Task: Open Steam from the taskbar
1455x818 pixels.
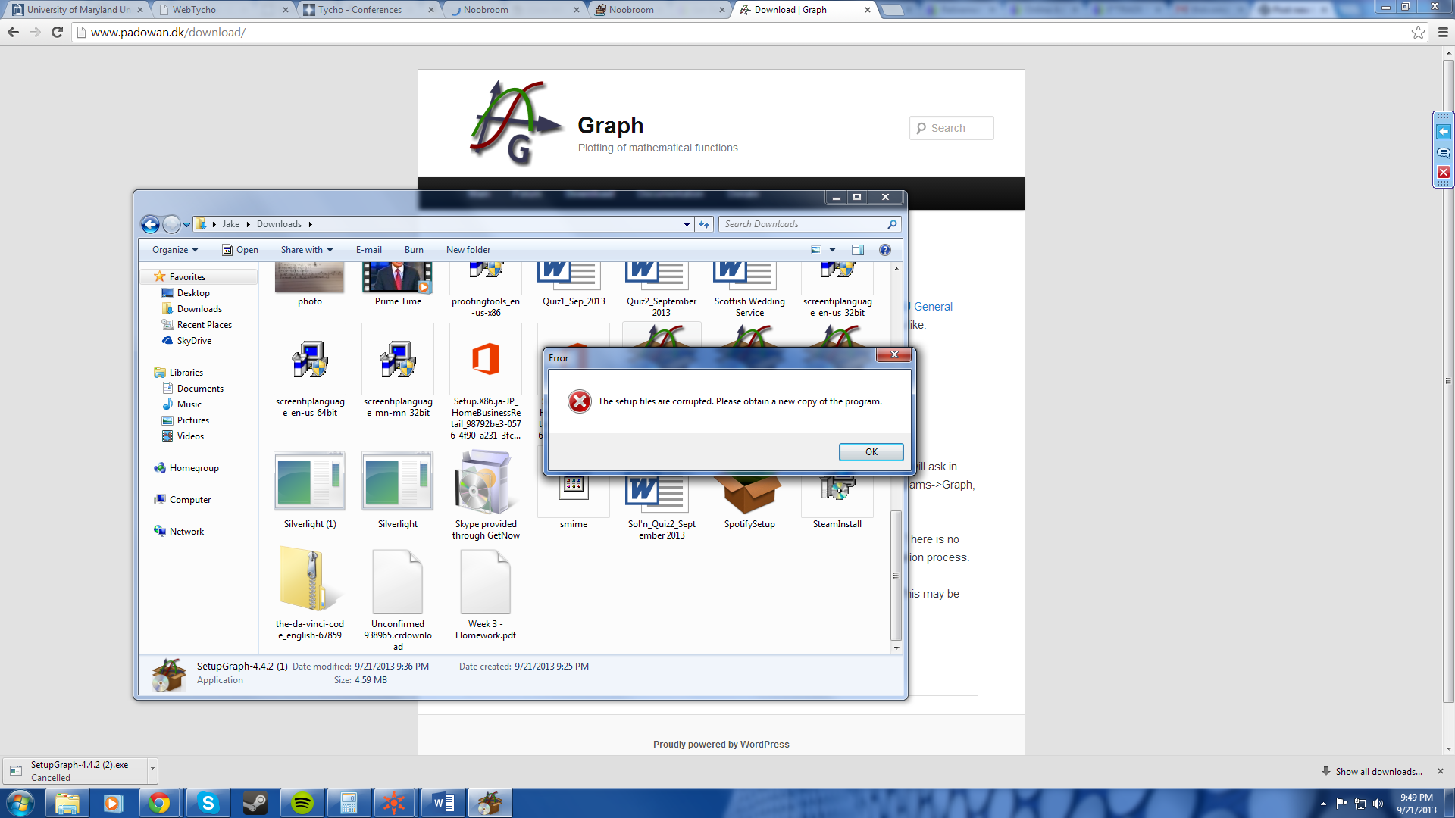Action: coord(255,803)
